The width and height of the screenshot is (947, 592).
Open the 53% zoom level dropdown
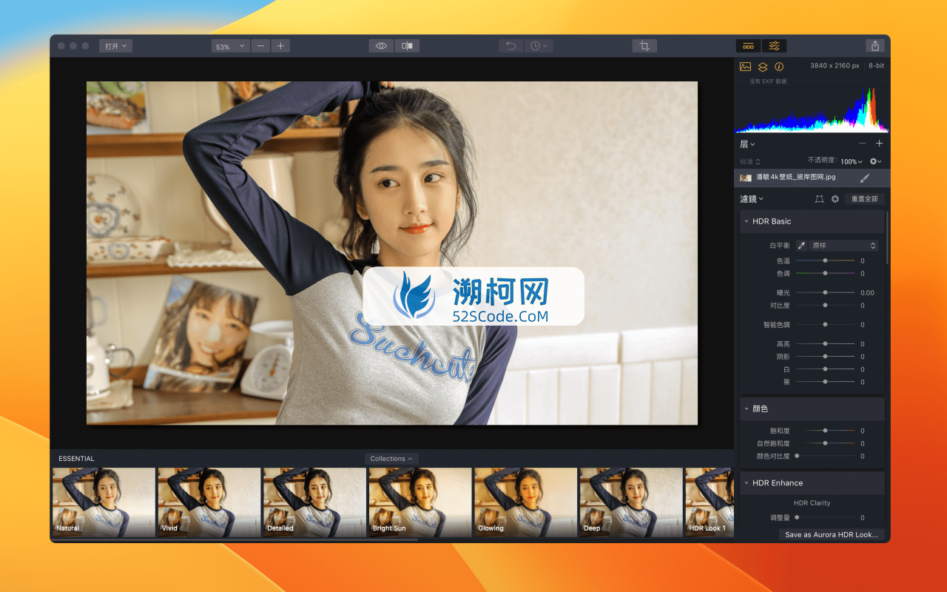tap(229, 46)
